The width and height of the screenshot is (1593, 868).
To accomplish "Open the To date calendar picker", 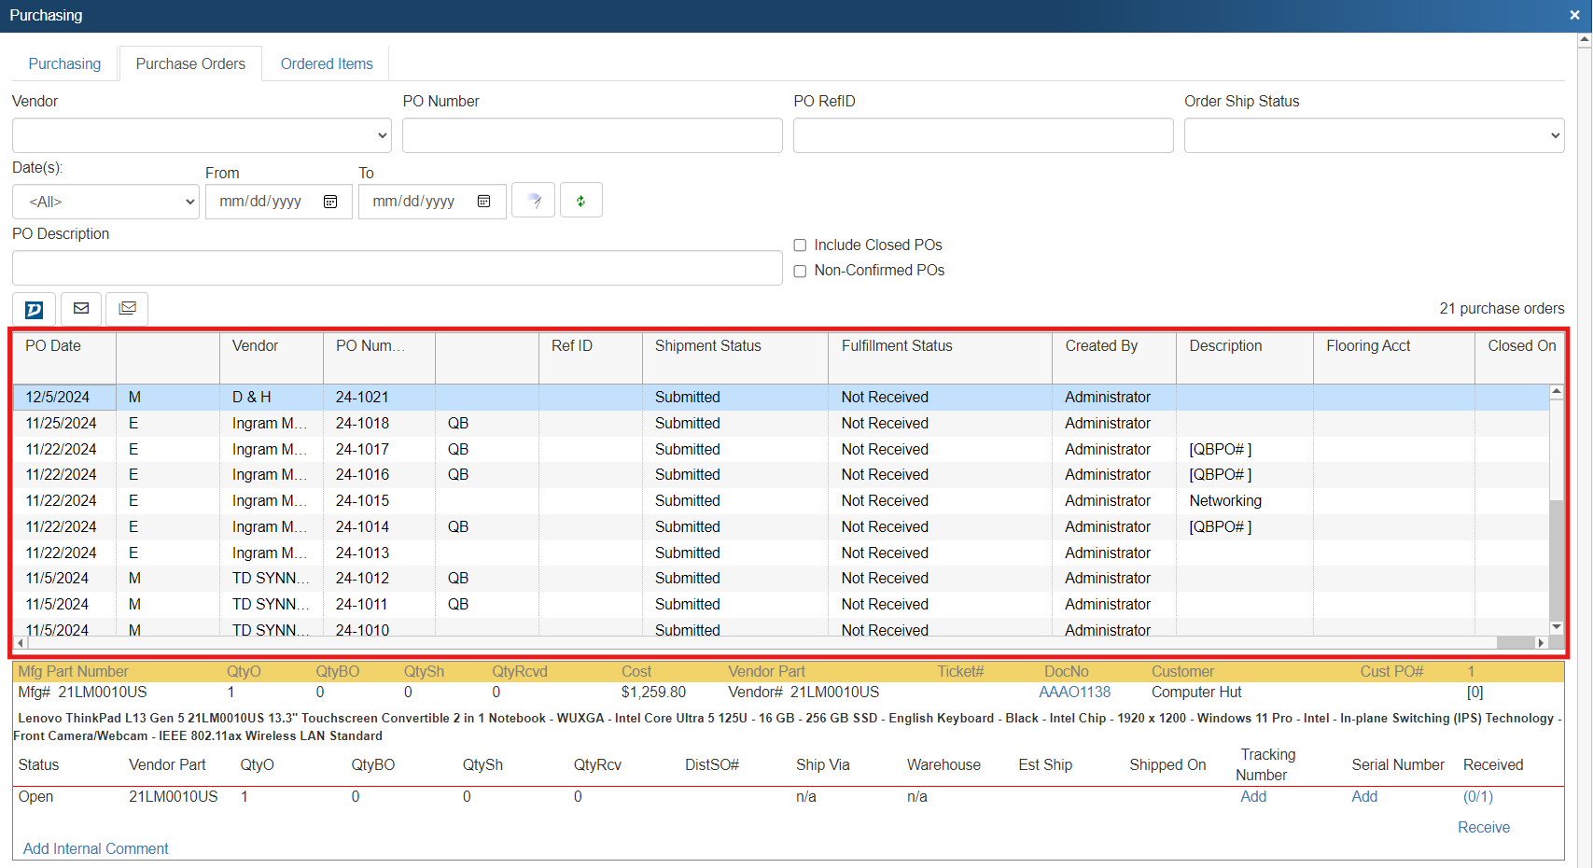I will (483, 202).
